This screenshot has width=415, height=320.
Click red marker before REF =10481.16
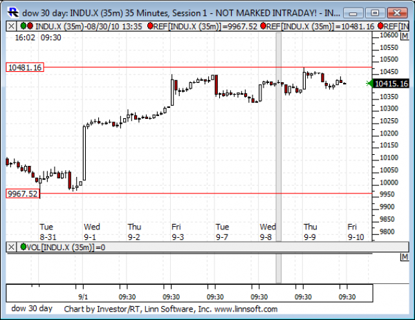click(263, 26)
